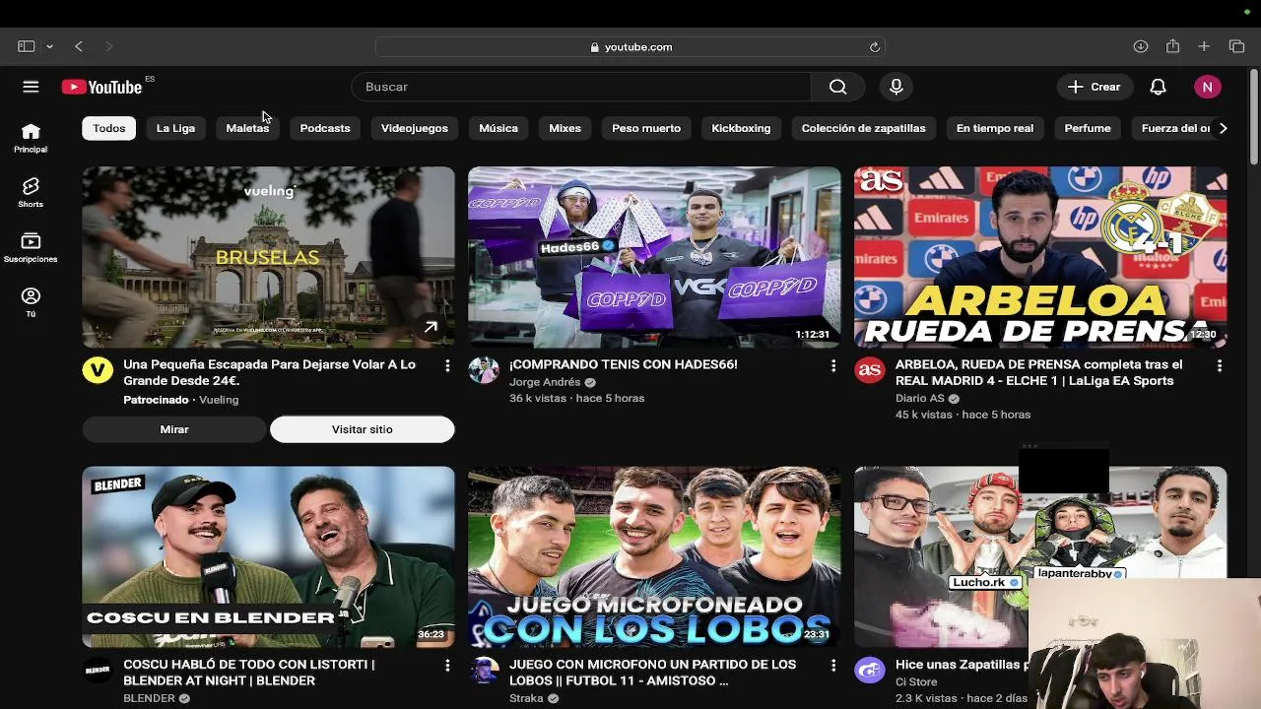The image size is (1261, 709).
Task: Open JUEGO CON MICROFONO video title
Action: pos(652,673)
